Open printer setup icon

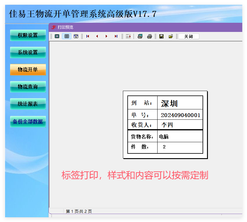click(x=140, y=36)
